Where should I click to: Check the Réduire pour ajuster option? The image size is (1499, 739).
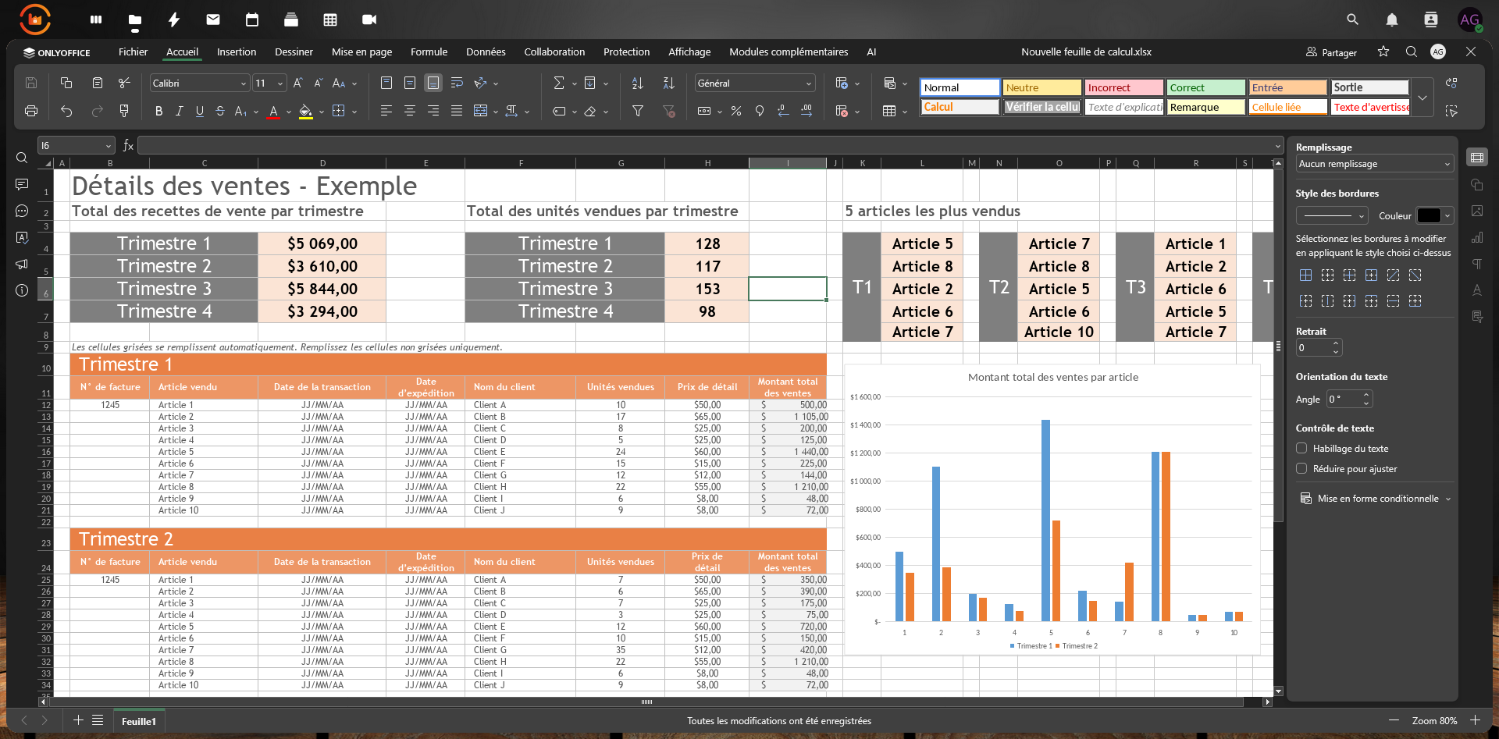pos(1302,468)
